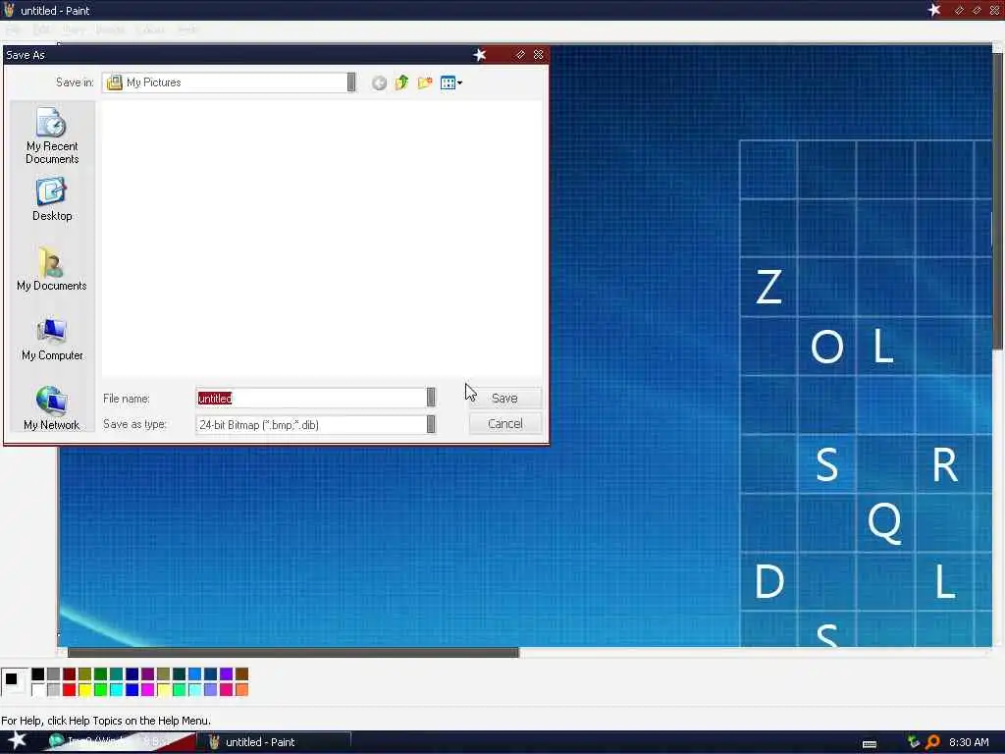Pick the navy blue color swatch
The image size is (1005, 754).
(132, 673)
